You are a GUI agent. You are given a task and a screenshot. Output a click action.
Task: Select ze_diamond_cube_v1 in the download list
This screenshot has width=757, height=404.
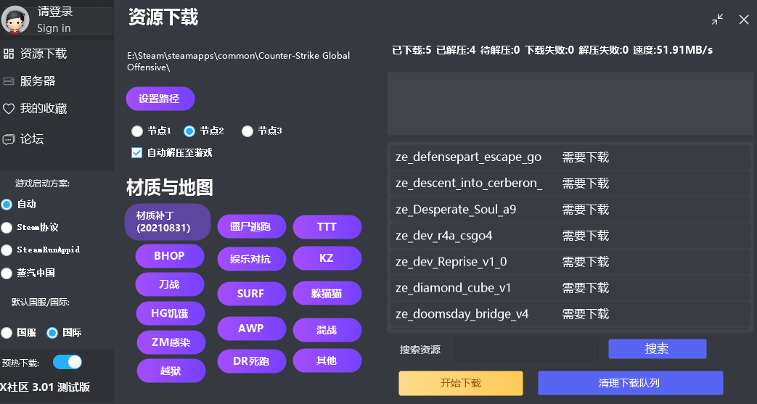point(454,288)
